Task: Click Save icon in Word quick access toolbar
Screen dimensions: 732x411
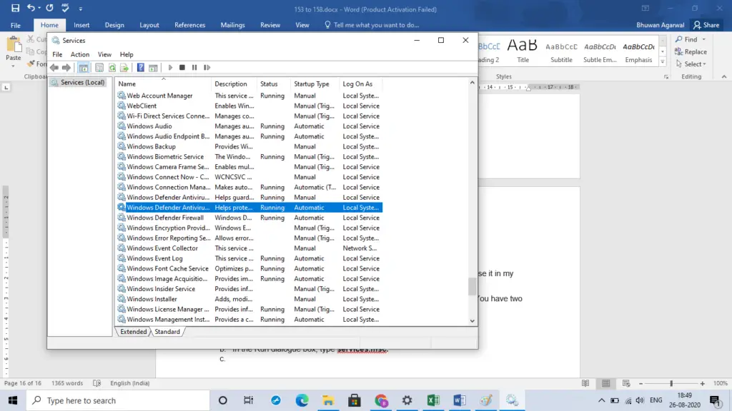Action: (16, 8)
